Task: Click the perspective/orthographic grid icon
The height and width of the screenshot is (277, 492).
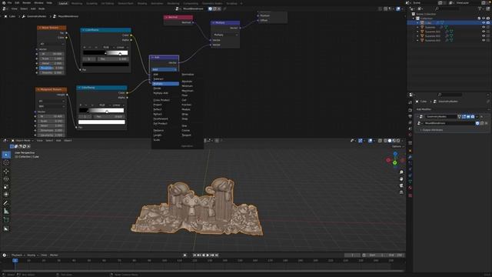Action: tap(401, 192)
